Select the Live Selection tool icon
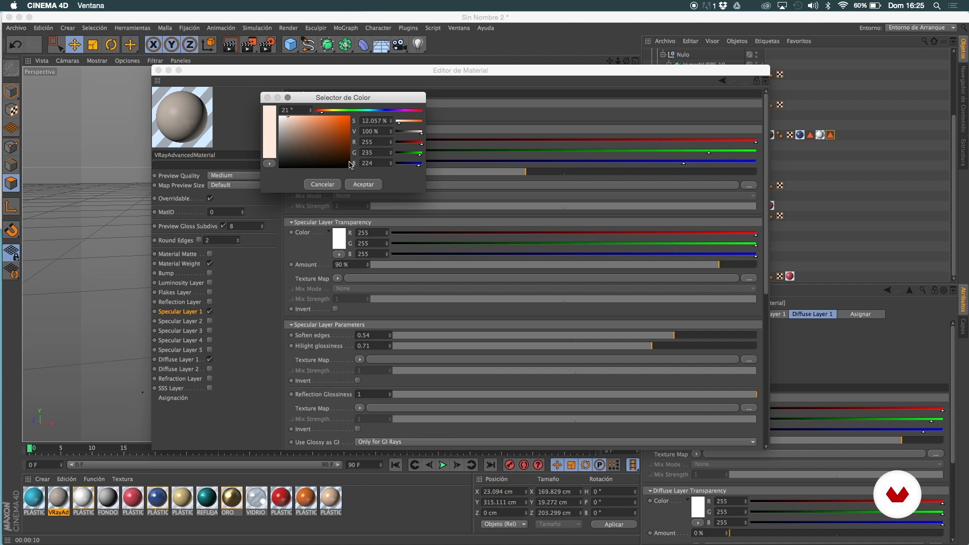The height and width of the screenshot is (545, 969). 56,44
